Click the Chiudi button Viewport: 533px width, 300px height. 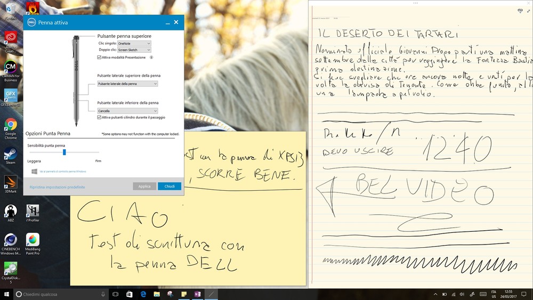click(169, 187)
